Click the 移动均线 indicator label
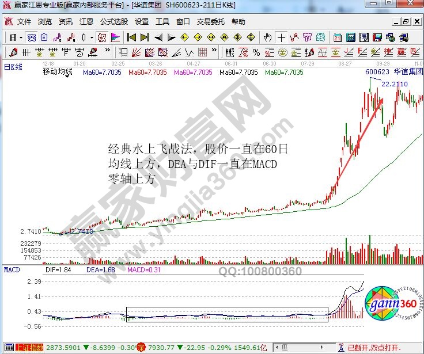Image resolution: width=424 pixels, height=354 pixels. [x=58, y=73]
